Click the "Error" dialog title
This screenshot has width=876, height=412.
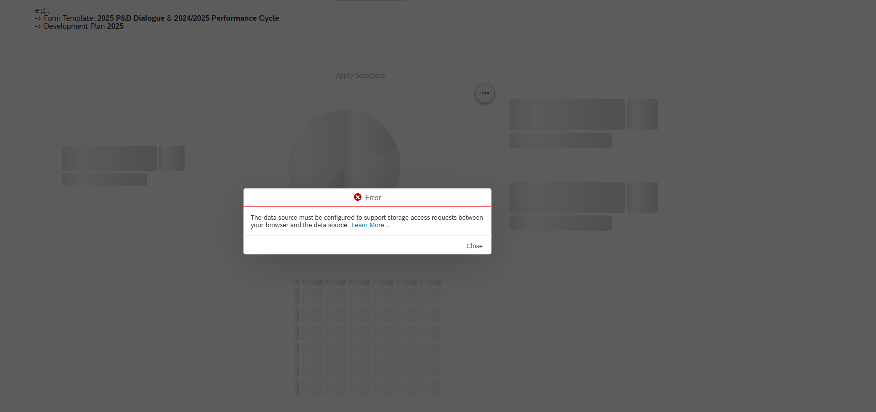(x=373, y=198)
